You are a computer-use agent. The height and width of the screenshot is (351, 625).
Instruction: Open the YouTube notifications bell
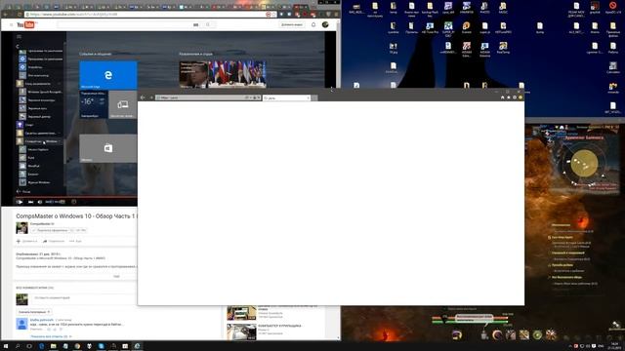(x=313, y=24)
